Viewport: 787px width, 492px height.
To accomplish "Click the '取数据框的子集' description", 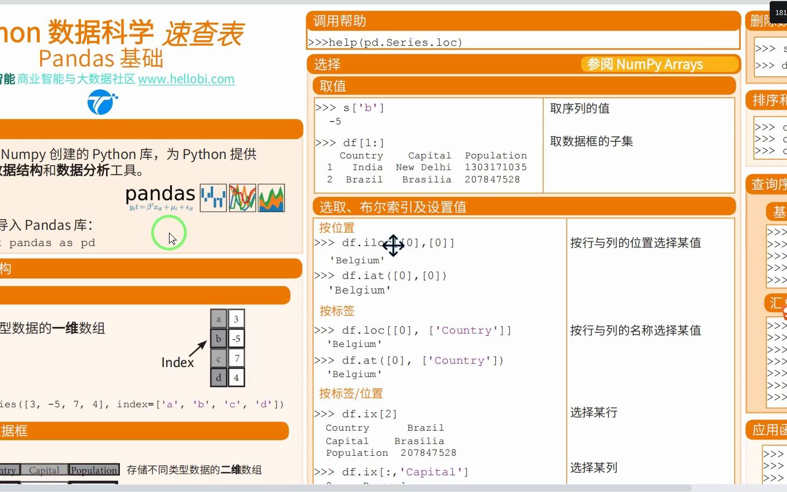I will [591, 141].
